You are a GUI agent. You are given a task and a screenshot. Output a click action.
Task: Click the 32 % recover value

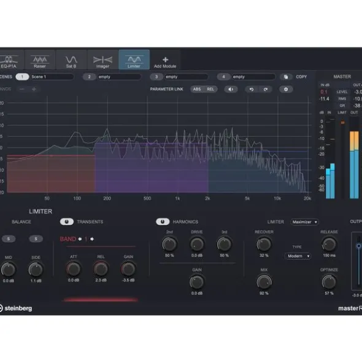[x=264, y=256]
